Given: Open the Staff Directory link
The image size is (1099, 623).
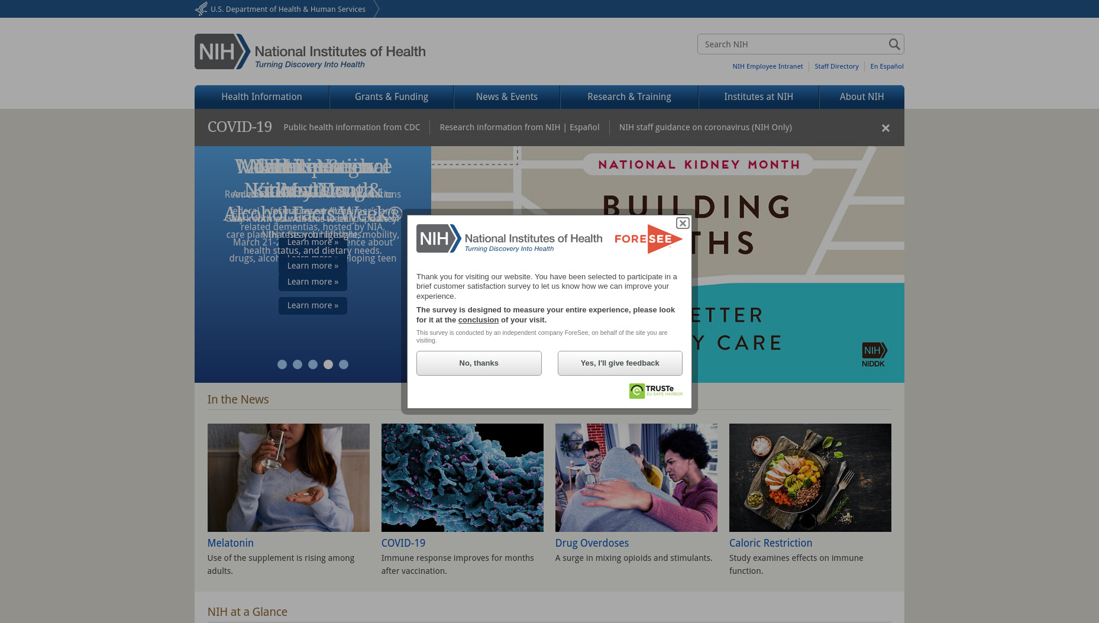Looking at the screenshot, I should 836,66.
